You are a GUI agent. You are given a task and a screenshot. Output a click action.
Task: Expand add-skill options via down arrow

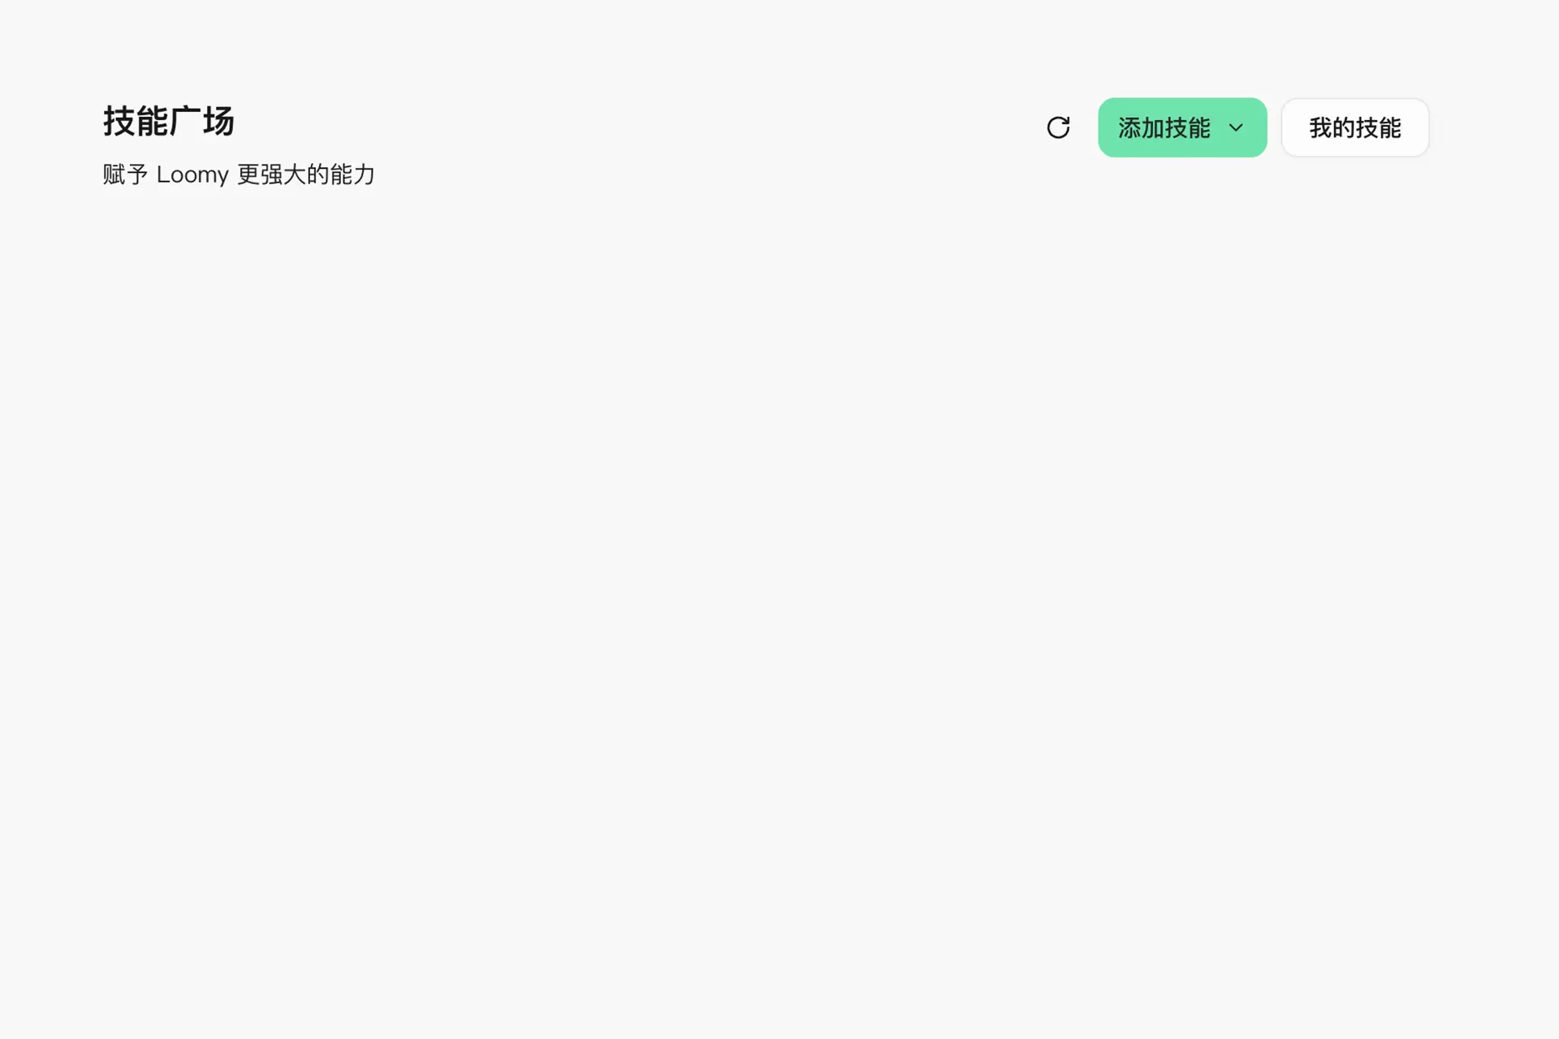click(x=1236, y=127)
